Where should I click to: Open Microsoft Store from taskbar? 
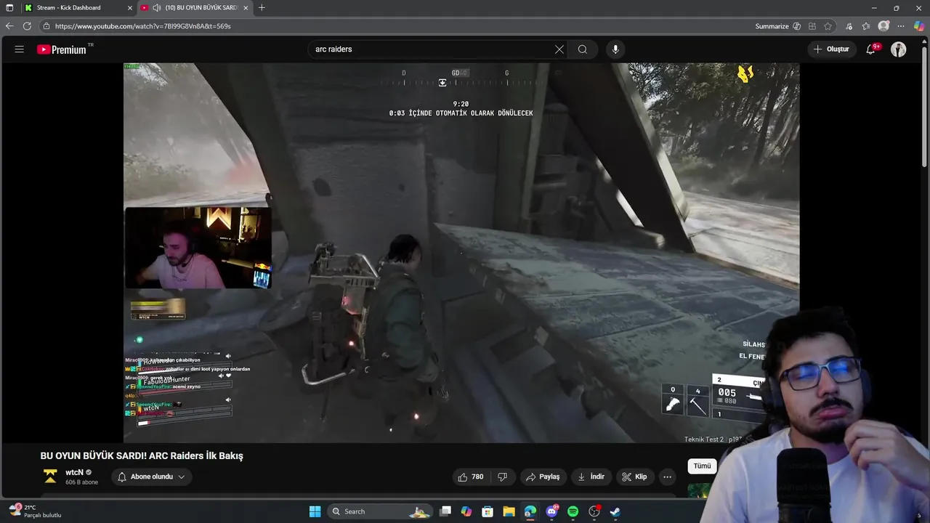point(488,511)
